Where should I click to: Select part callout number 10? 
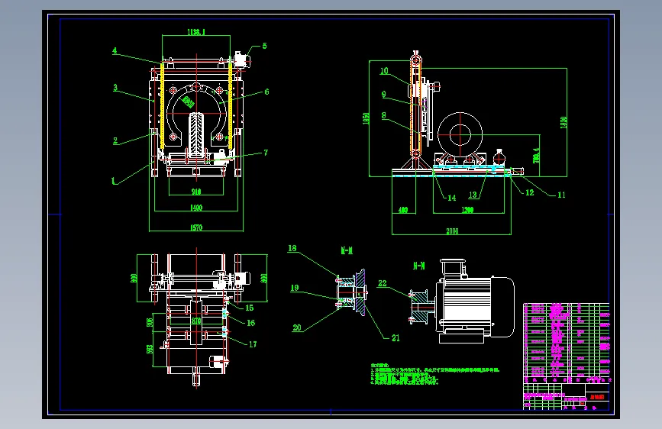(384, 71)
